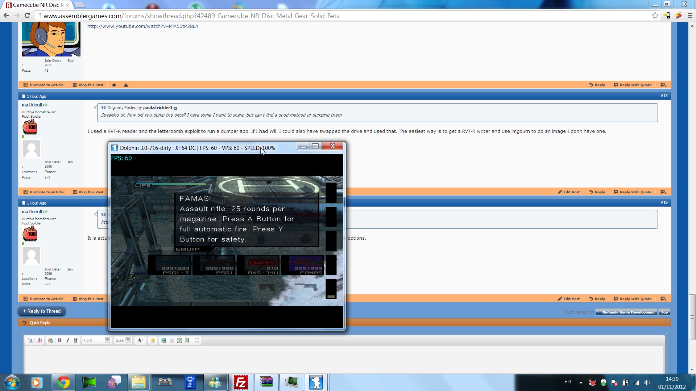Click Remove Text Formatting icon
Screen dimensions: 696x391
click(40, 340)
